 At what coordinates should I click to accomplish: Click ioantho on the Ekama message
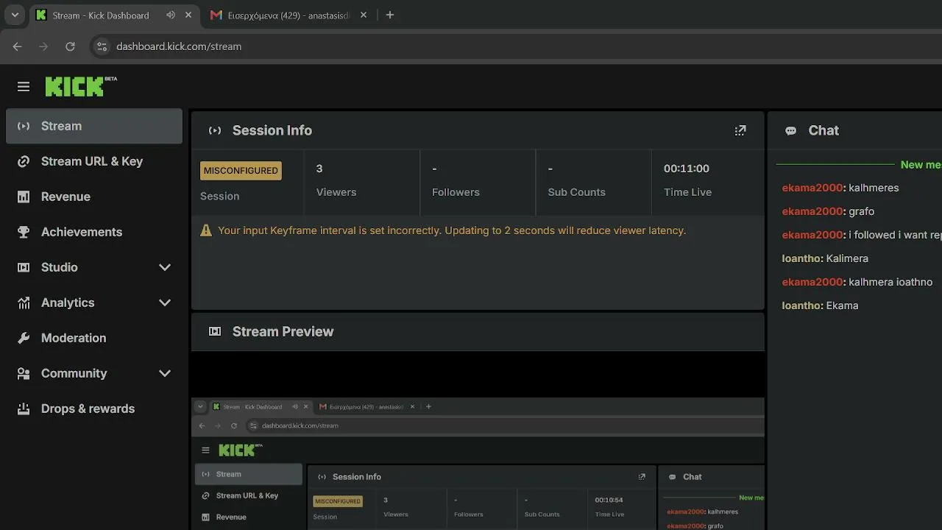(801, 305)
